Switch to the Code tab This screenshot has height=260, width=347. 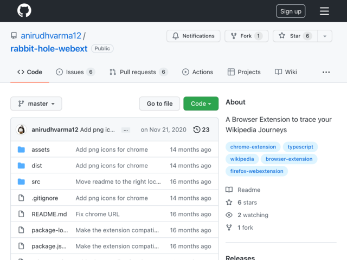click(30, 72)
